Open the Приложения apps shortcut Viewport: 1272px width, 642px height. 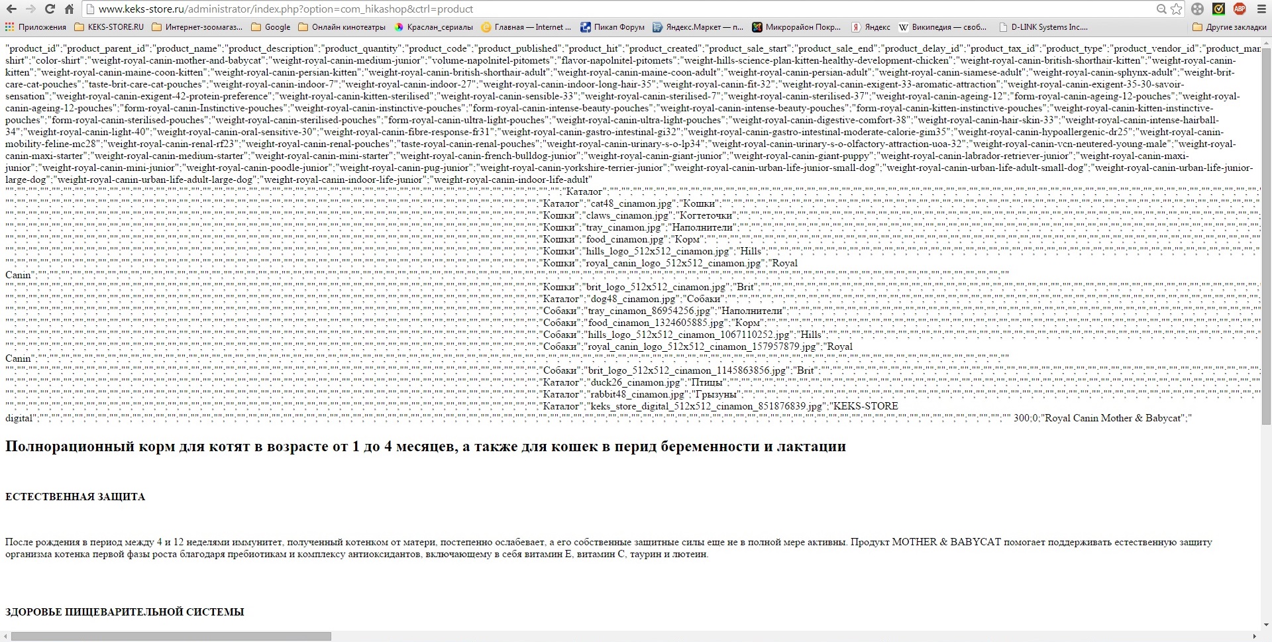(36, 27)
